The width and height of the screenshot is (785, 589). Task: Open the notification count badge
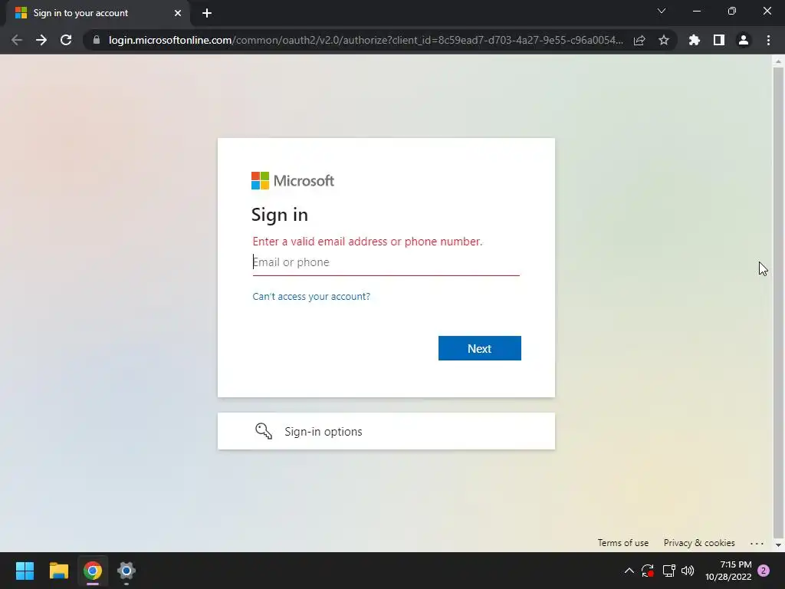[764, 571]
